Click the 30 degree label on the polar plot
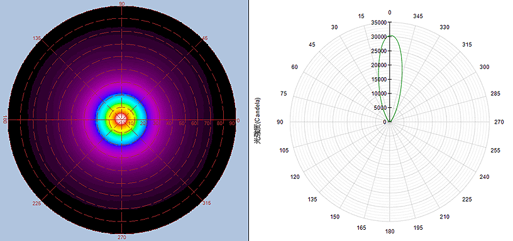This screenshot has width=513, height=241. pos(334,28)
